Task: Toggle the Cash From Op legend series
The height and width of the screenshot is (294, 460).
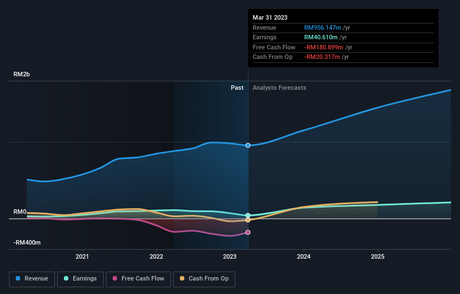Action: tap(204, 279)
